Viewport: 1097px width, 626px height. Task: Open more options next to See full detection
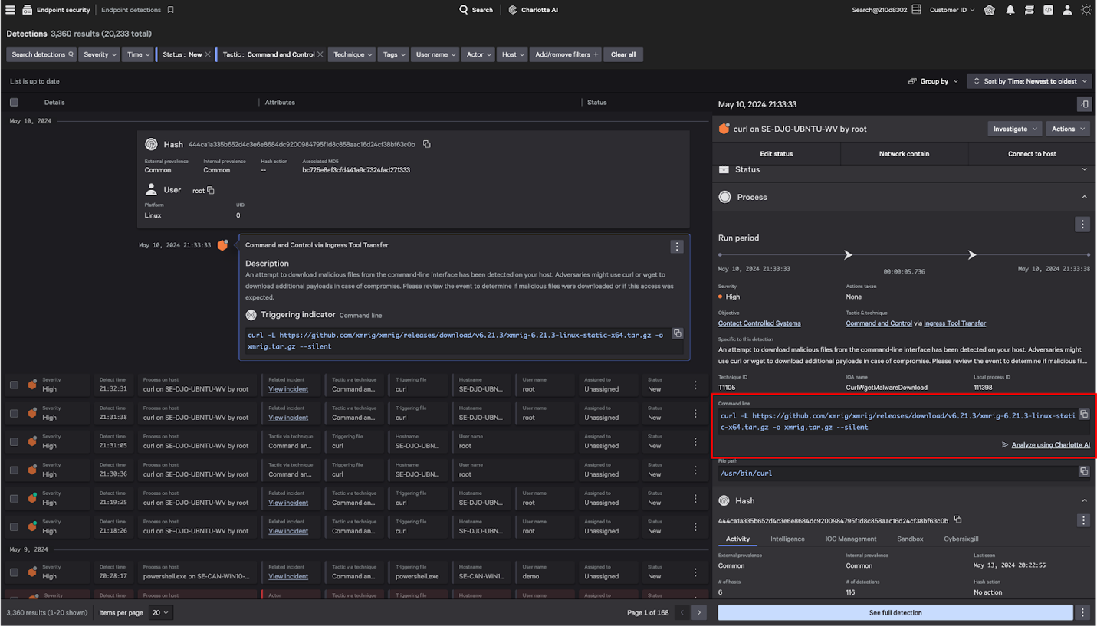point(1082,612)
